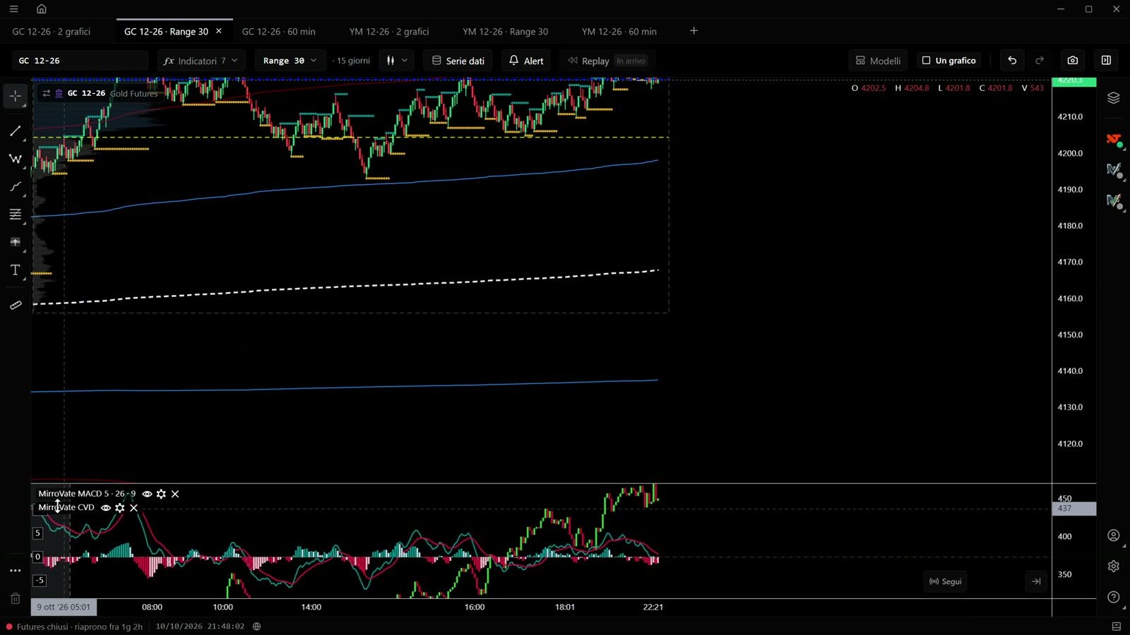
Task: Take a chart snapshot with camera icon
Action: tap(1073, 61)
